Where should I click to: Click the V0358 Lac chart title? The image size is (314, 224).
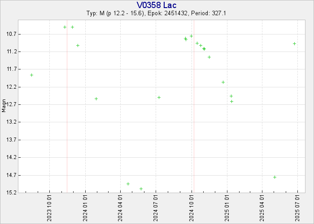(x=157, y=5)
